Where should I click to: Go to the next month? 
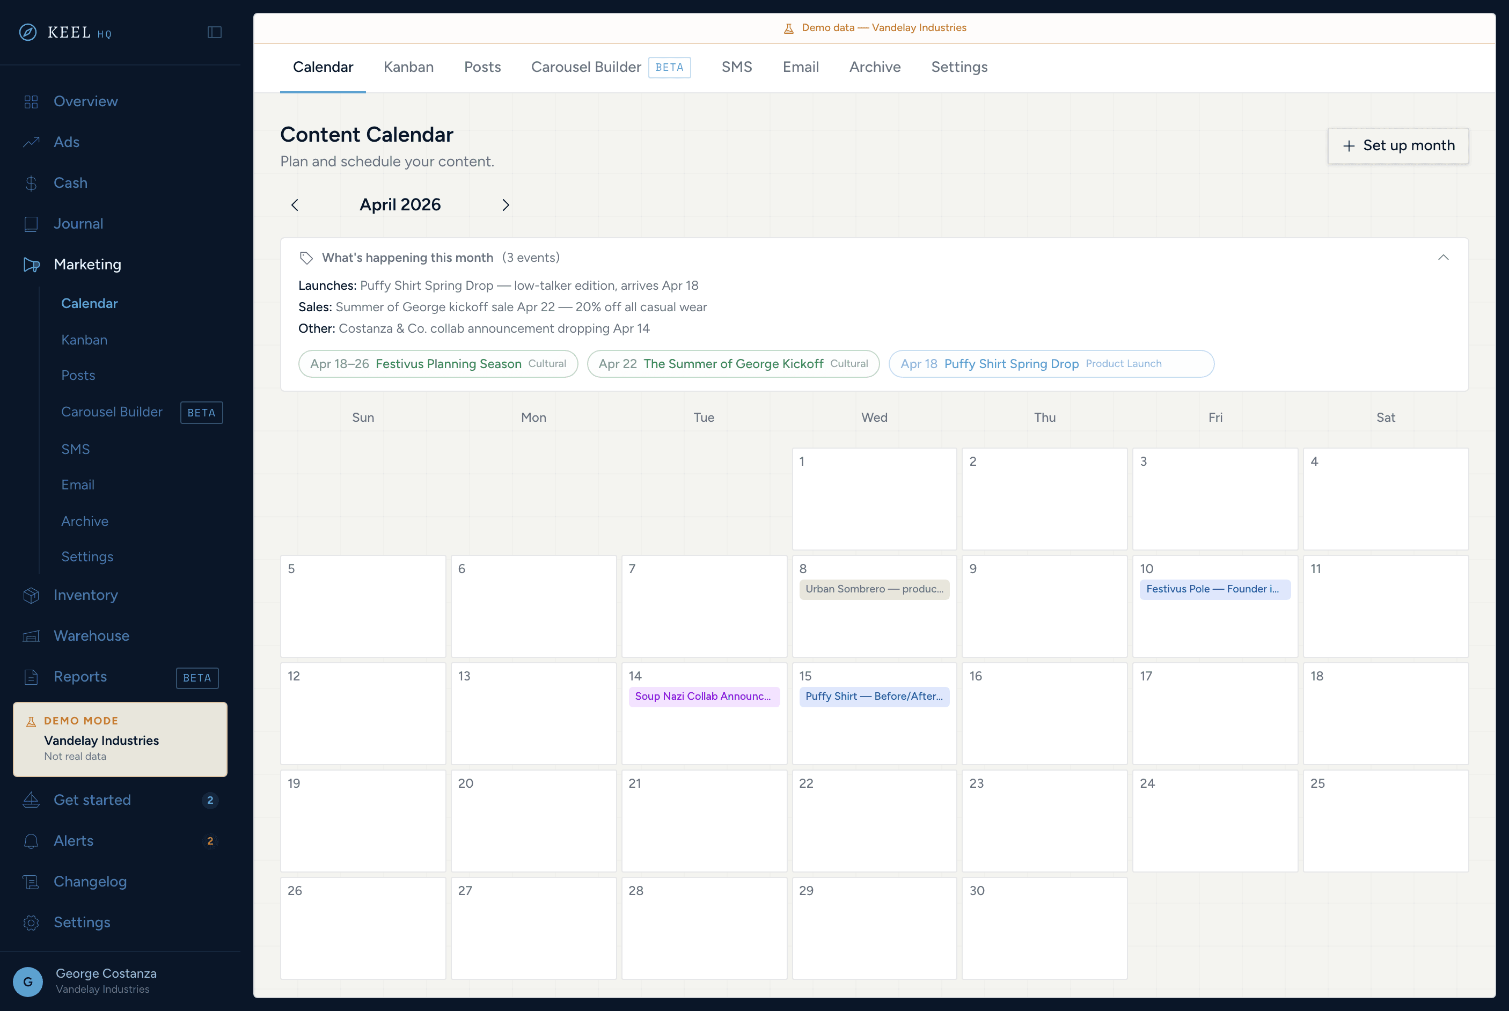point(506,205)
